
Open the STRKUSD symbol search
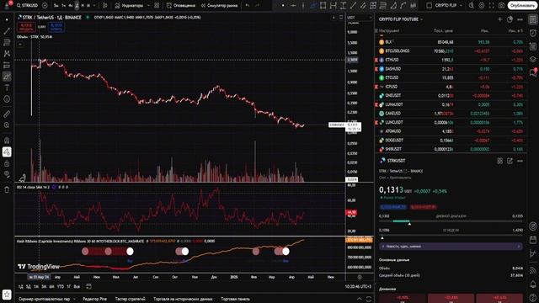pos(27,6)
